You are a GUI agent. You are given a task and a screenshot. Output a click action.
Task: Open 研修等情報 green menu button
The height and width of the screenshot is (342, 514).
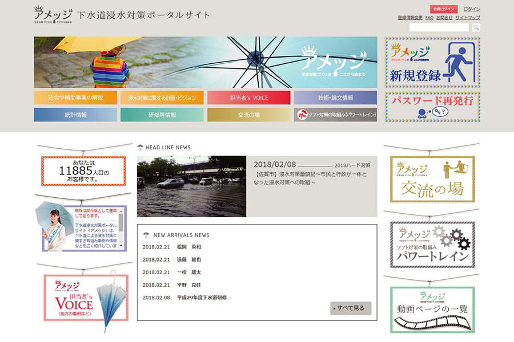pyautogui.click(x=162, y=115)
